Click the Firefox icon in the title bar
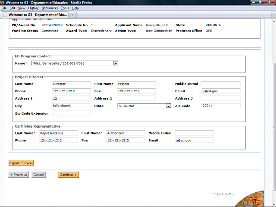This screenshot has width=276, height=207. coord(3,3)
